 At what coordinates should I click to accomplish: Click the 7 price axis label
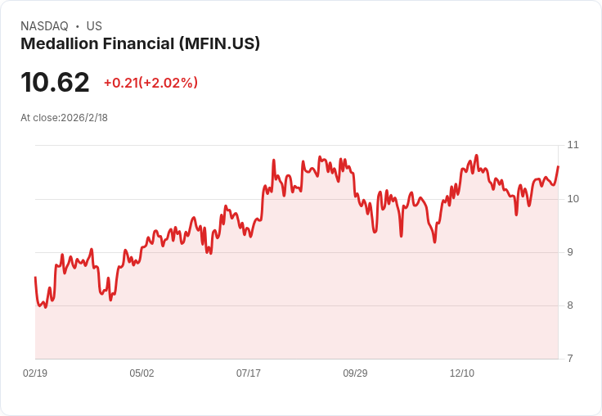pos(570,359)
